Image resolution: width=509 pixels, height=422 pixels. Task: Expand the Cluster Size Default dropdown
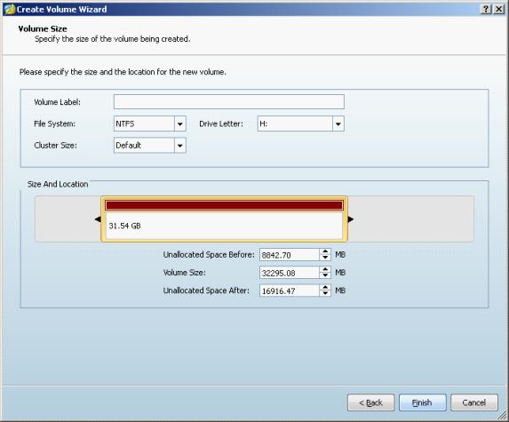pos(179,146)
